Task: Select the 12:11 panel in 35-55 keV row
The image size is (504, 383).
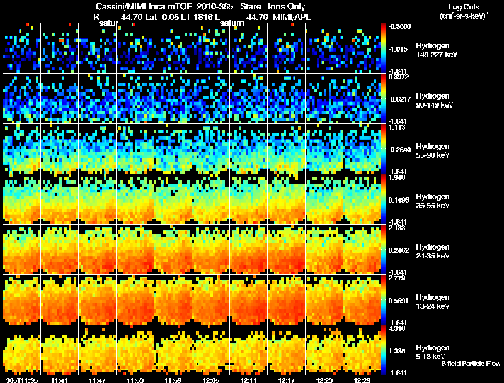Action: coord(249,199)
